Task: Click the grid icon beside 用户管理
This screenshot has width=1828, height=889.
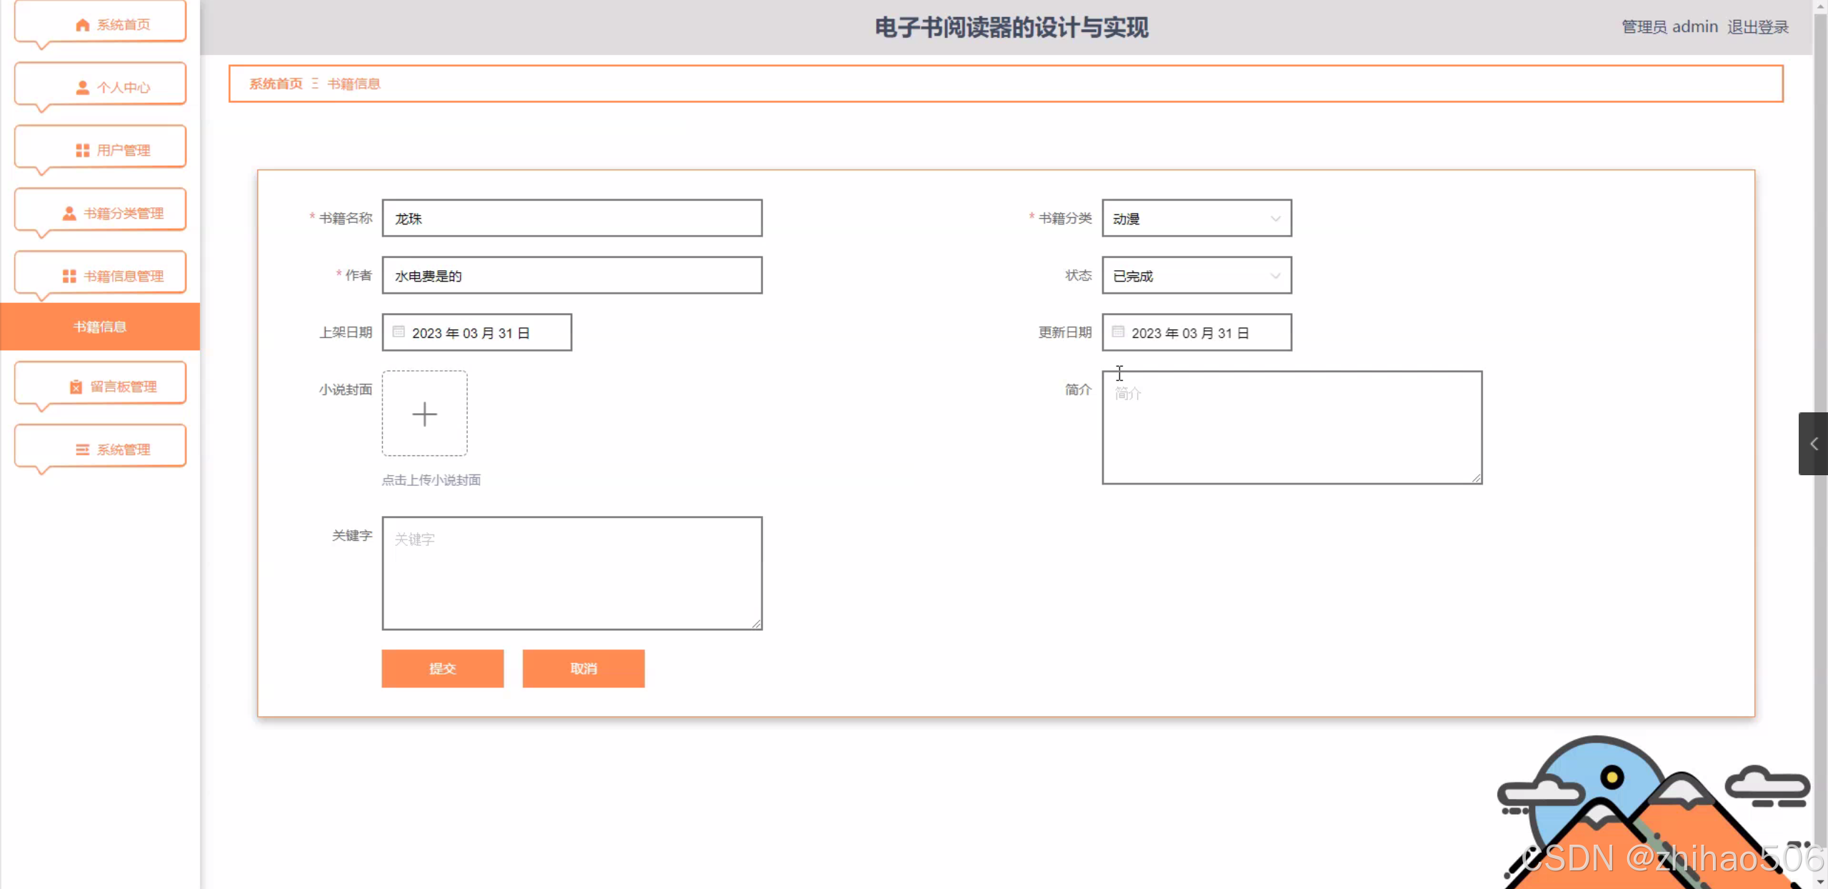Action: coord(82,150)
